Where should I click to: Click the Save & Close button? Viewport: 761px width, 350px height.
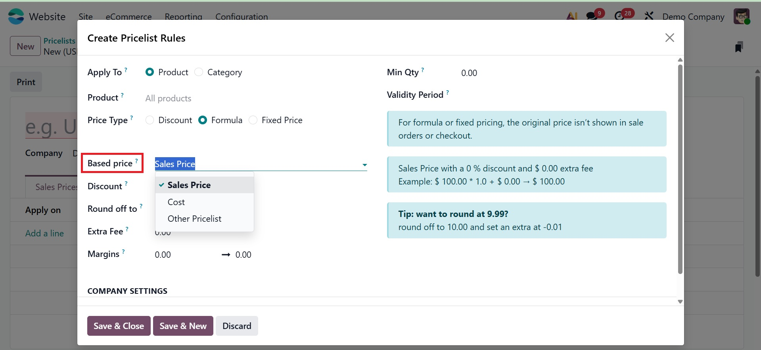point(119,326)
